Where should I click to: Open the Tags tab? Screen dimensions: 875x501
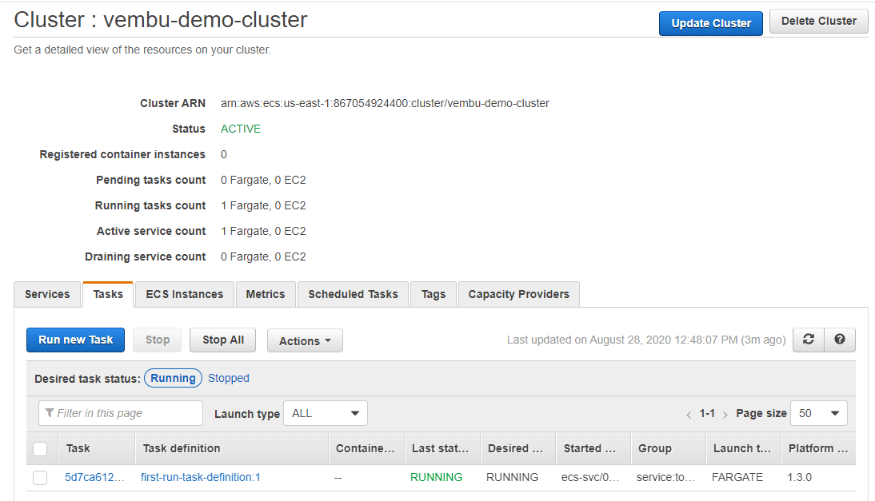coord(434,294)
